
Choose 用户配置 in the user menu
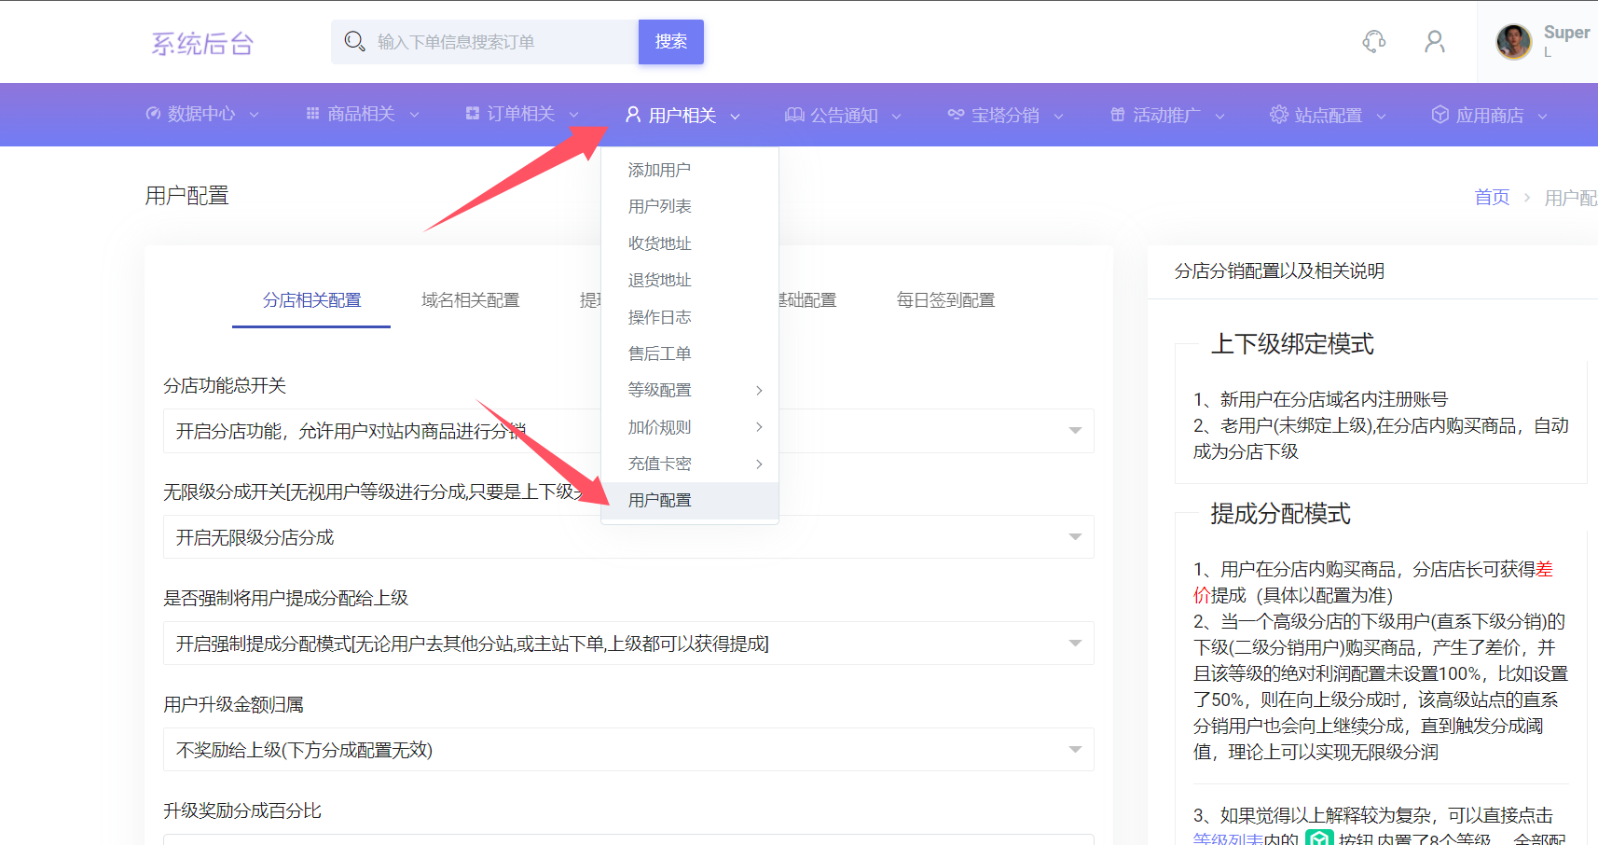(659, 500)
